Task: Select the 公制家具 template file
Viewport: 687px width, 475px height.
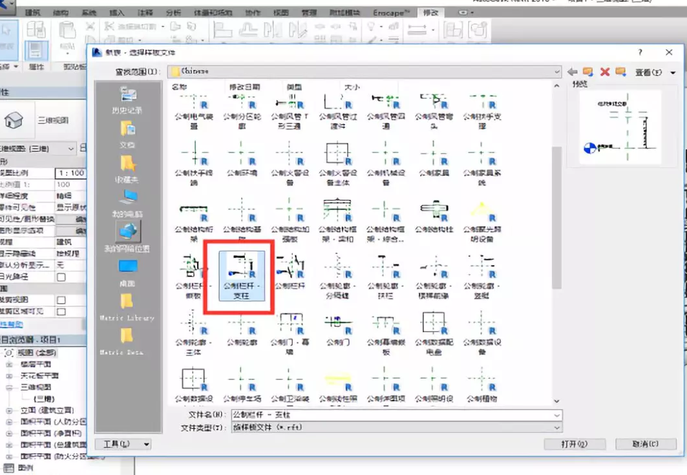Action: point(434,159)
